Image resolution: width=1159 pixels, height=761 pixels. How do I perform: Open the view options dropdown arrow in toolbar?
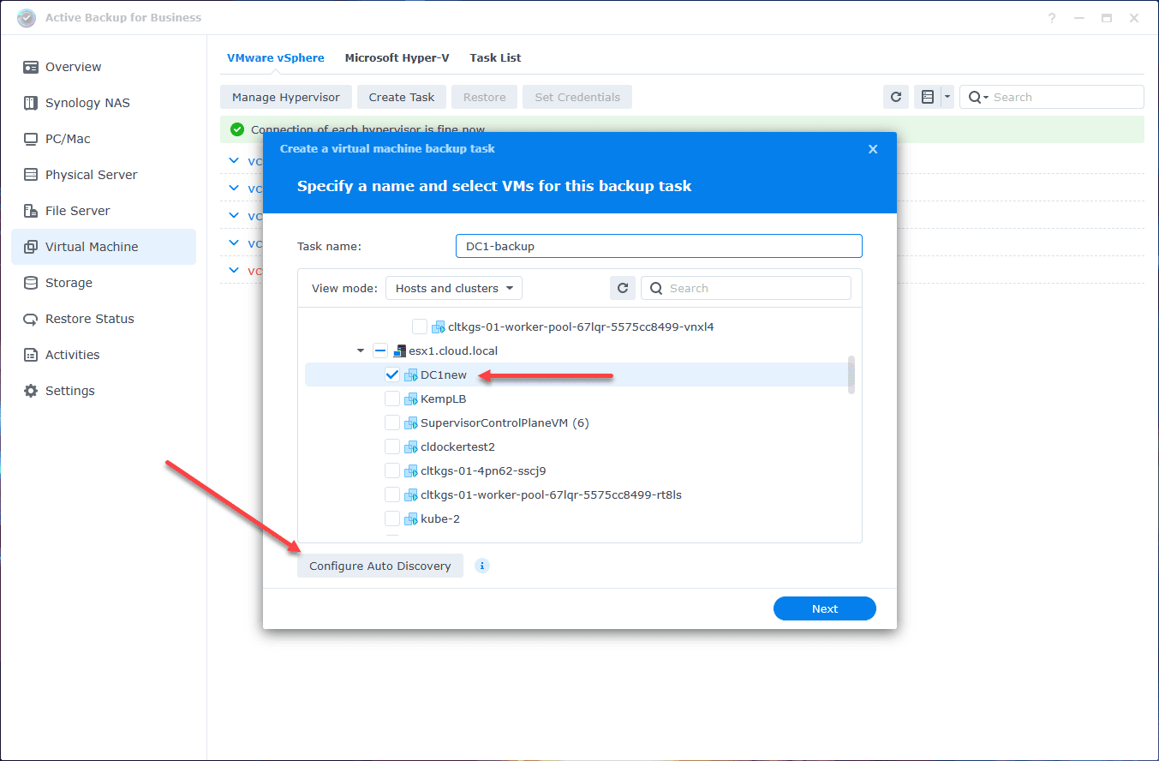click(947, 97)
